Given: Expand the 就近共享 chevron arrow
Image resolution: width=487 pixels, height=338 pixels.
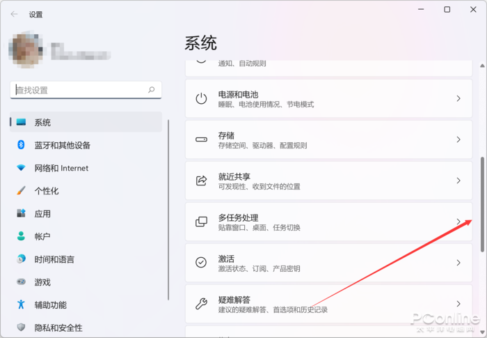Looking at the screenshot, I should pyautogui.click(x=458, y=180).
